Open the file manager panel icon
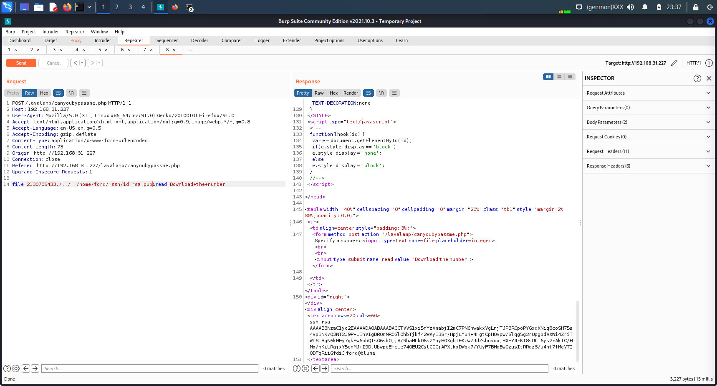This screenshot has height=386, width=717. (x=39, y=7)
